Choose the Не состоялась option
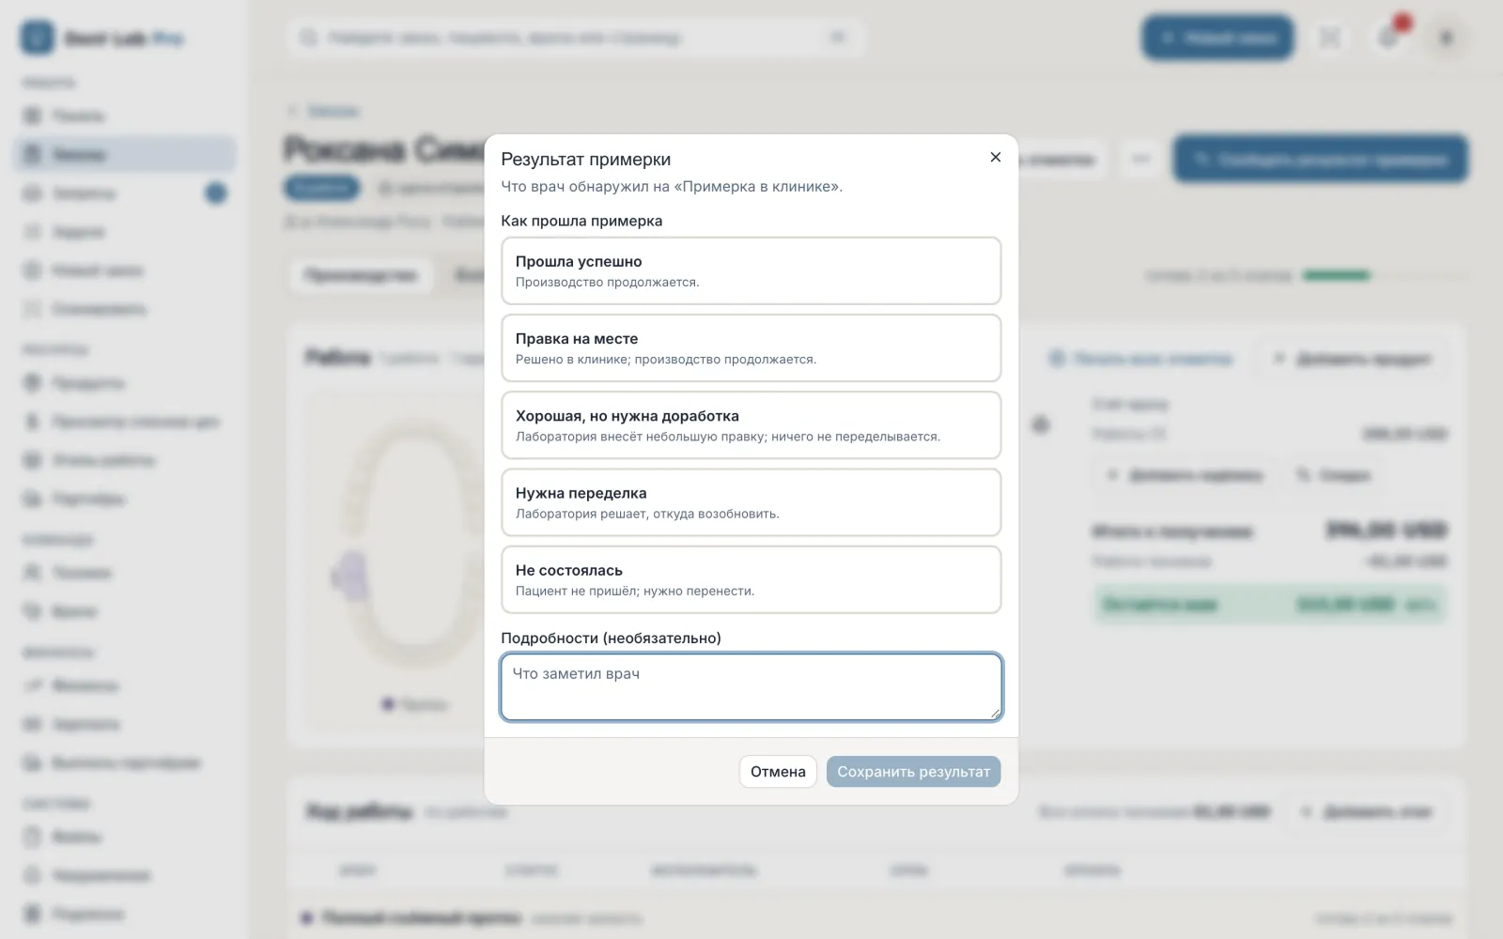The height and width of the screenshot is (939, 1503). 751,579
